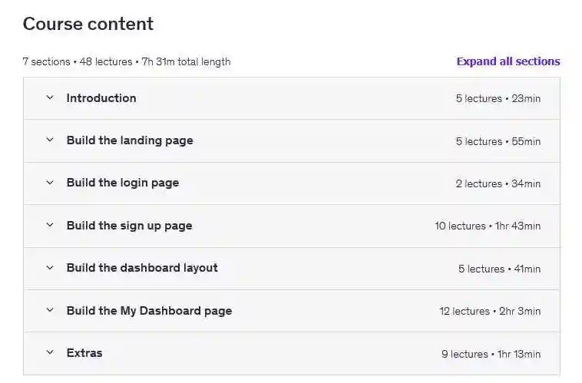Expand all sections of the course
Screen dimensions: 582x383
click(x=508, y=61)
